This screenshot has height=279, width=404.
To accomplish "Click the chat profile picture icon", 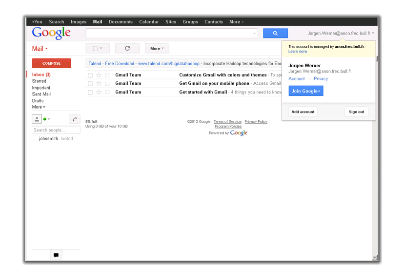I will tap(37, 119).
